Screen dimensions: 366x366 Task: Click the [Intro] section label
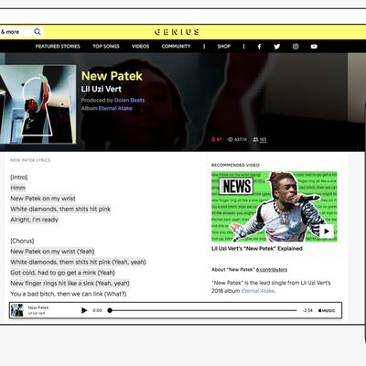(x=19, y=178)
